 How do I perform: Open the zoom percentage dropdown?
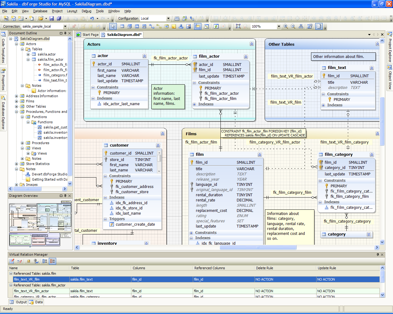coord(279,26)
